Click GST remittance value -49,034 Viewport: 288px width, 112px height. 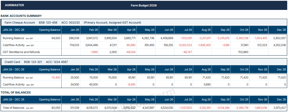click(130, 52)
